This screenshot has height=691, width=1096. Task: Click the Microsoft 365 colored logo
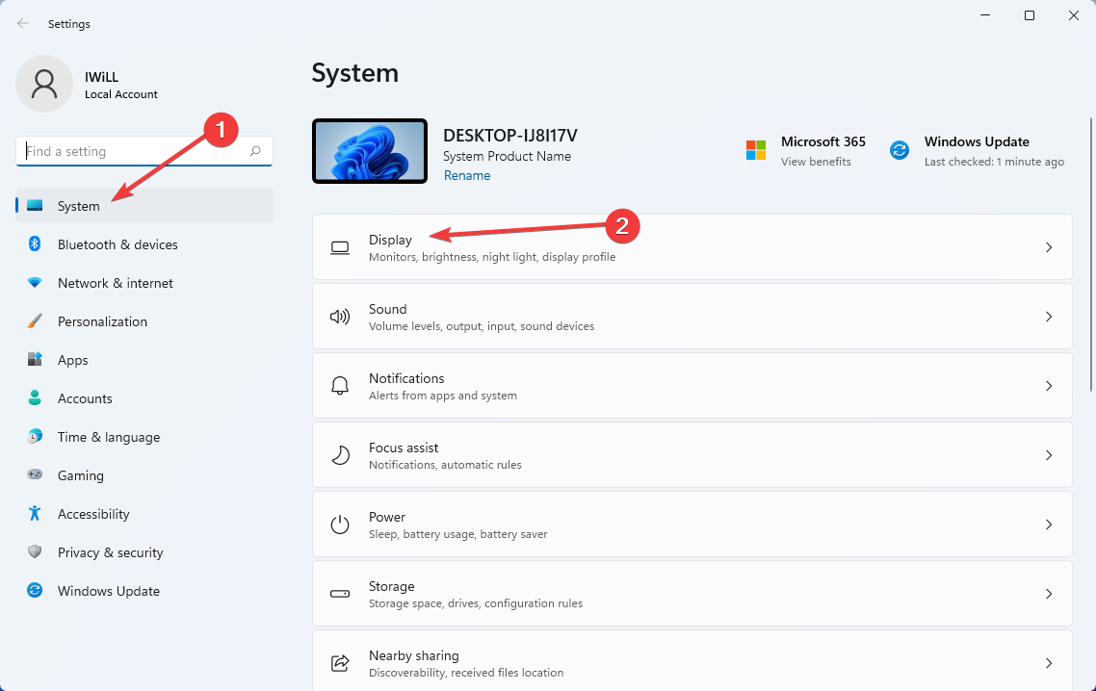tap(755, 149)
